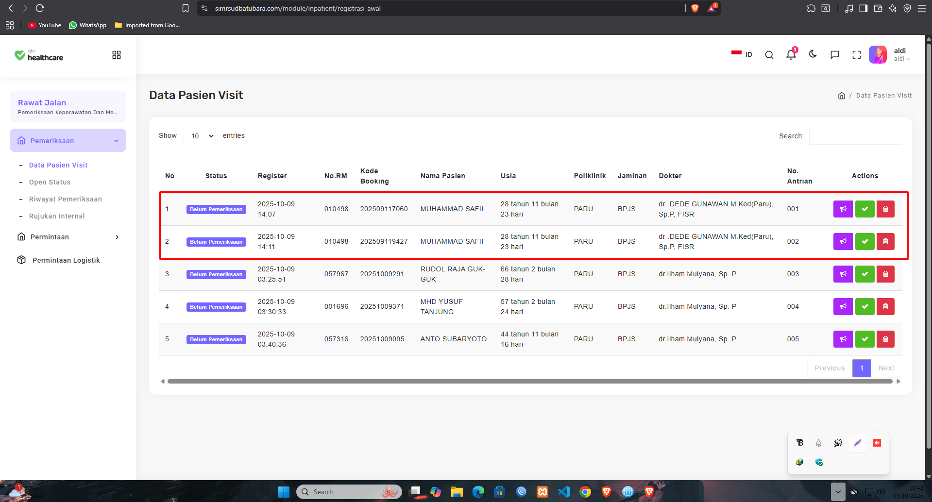932x502 pixels.
Task: Delete the RUDOL RAJA GUK-GUK visit row
Action: tap(885, 274)
